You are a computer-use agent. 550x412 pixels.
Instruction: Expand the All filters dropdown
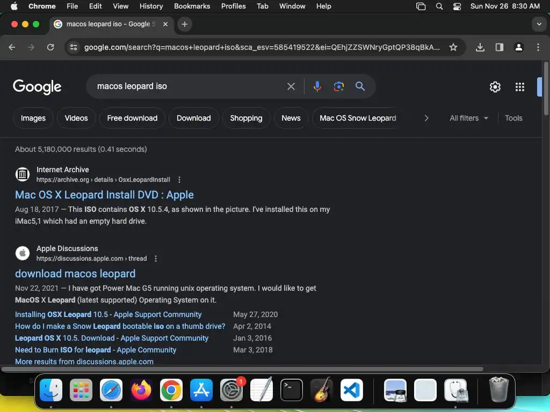pyautogui.click(x=468, y=118)
